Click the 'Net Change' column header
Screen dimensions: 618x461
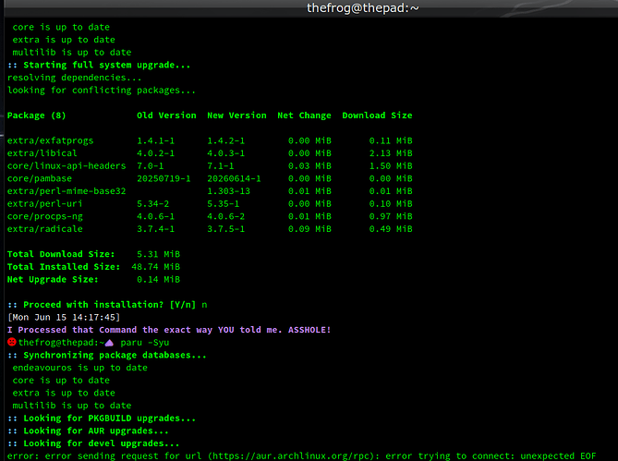(x=304, y=115)
